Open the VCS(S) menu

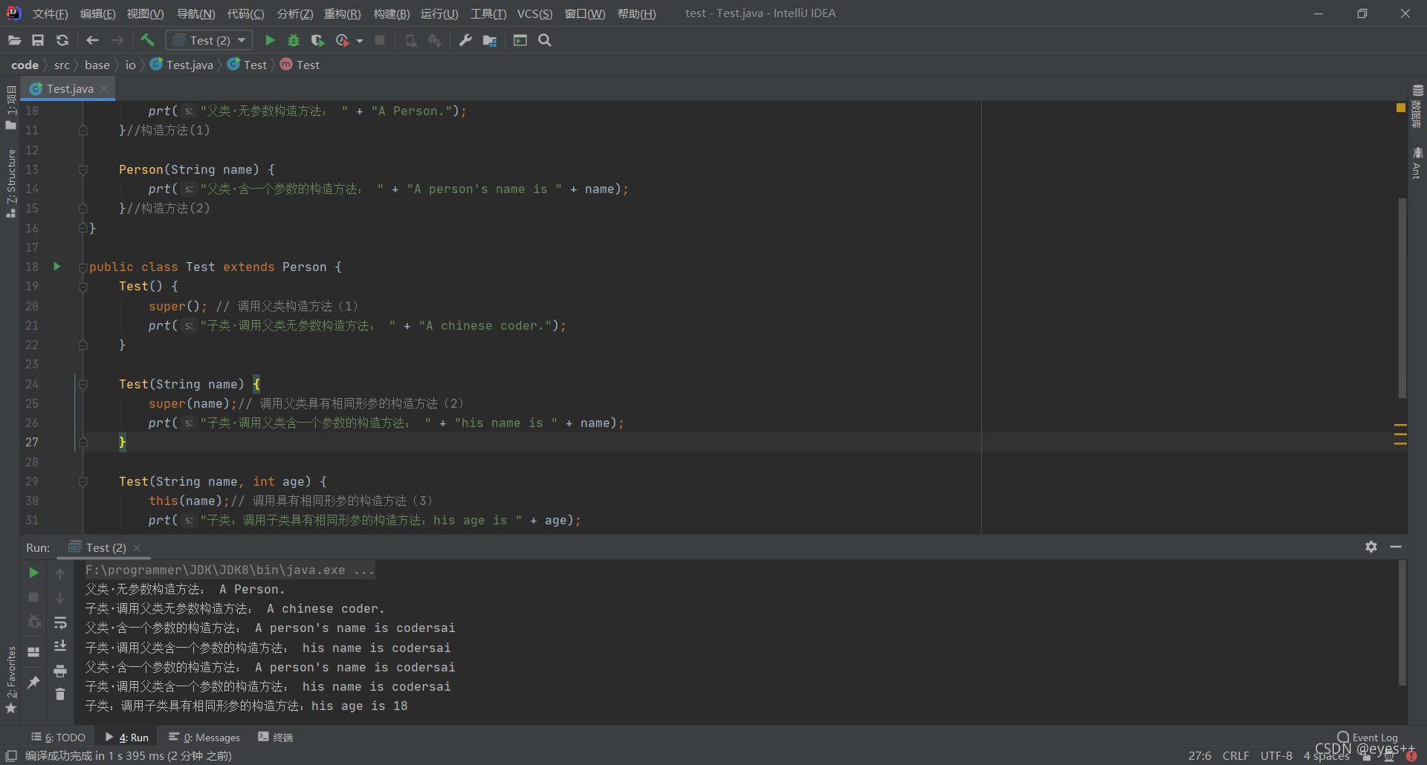pyautogui.click(x=534, y=13)
